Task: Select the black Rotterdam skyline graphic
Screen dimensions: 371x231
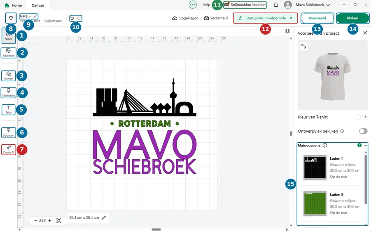Action: [145, 97]
